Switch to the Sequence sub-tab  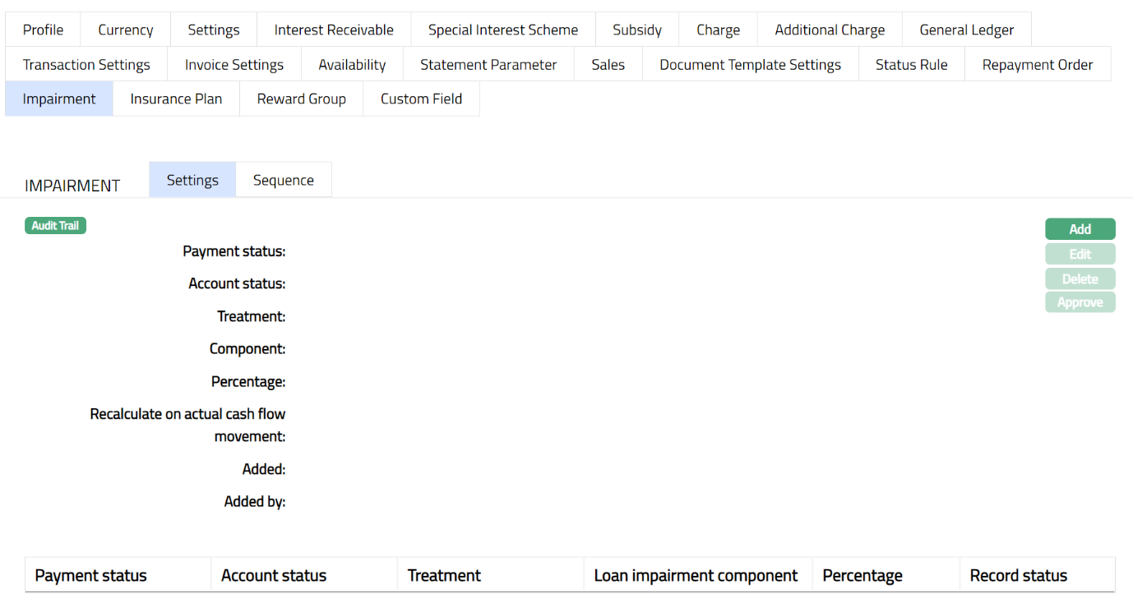click(283, 180)
